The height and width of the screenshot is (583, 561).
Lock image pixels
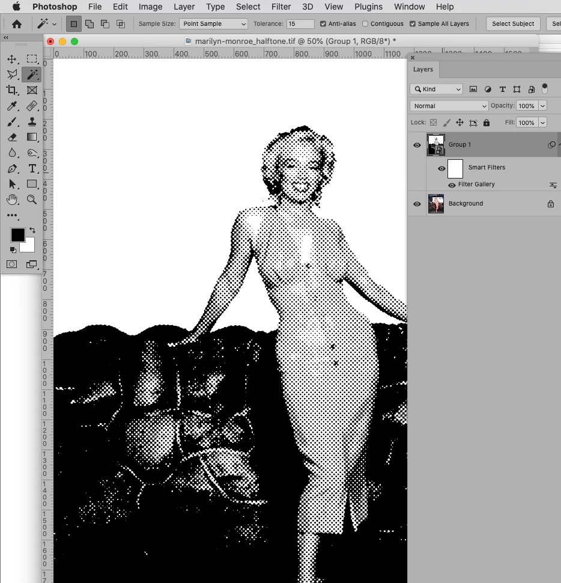click(x=446, y=123)
